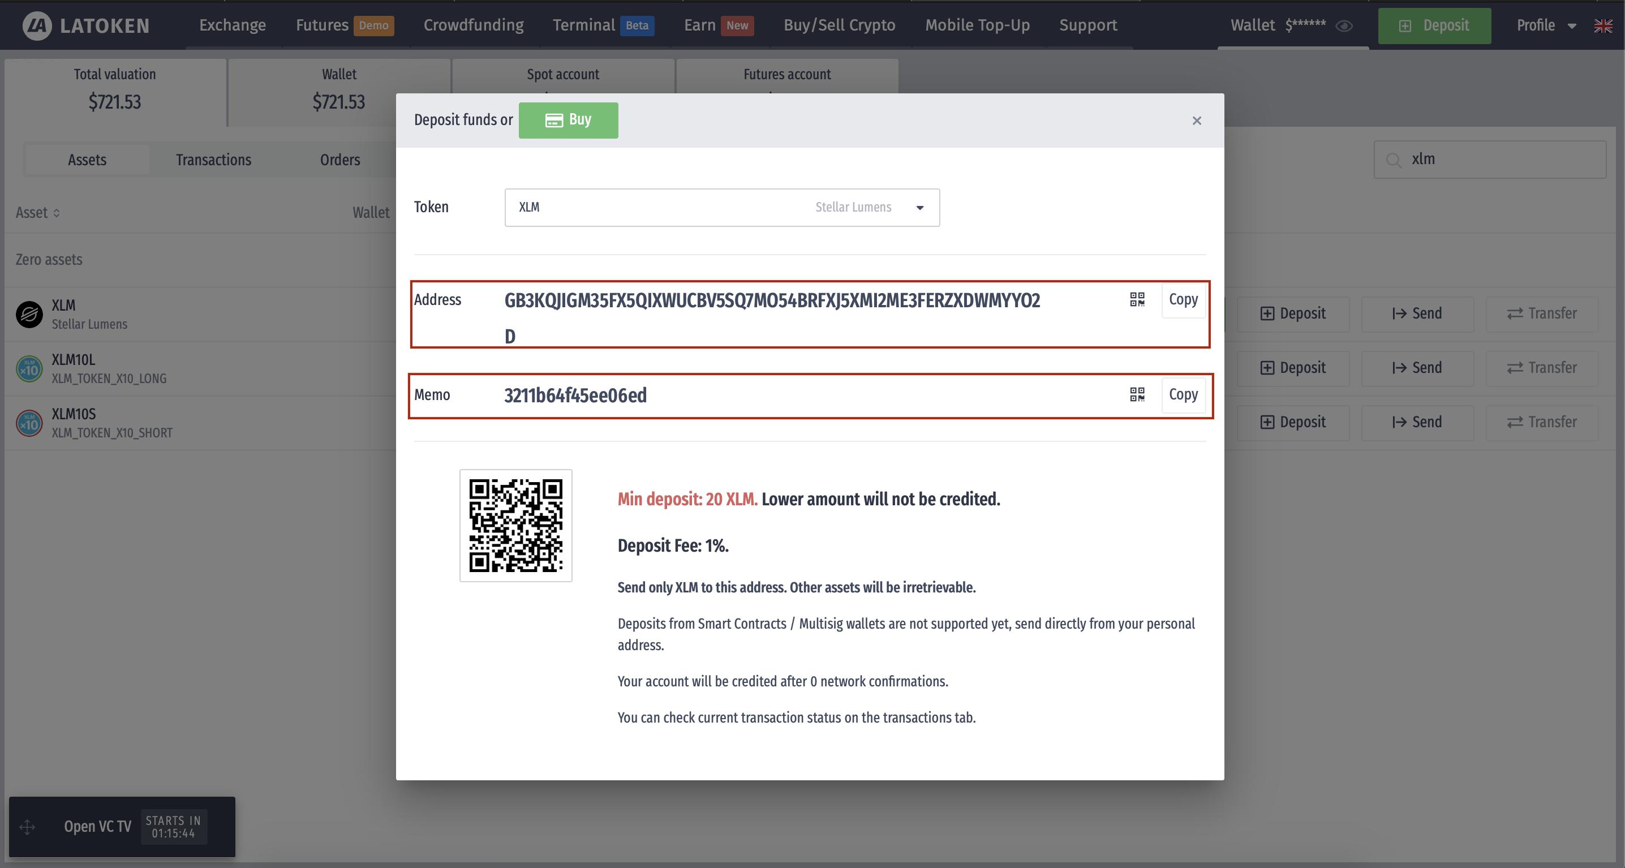Switch to the Assets tab
1625x868 pixels.
[x=87, y=160]
